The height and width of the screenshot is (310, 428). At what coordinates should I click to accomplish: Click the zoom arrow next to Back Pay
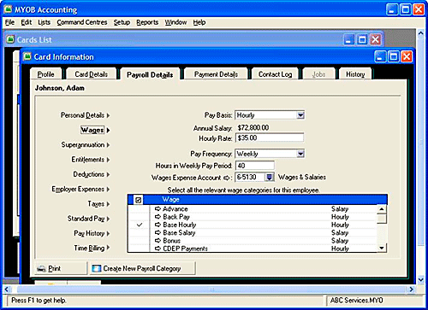point(158,217)
